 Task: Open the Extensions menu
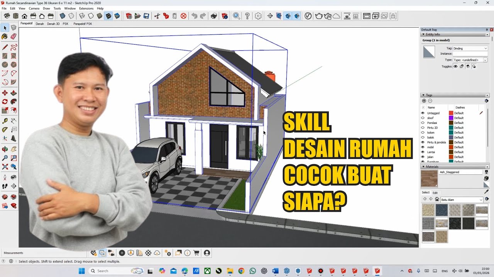(x=86, y=8)
